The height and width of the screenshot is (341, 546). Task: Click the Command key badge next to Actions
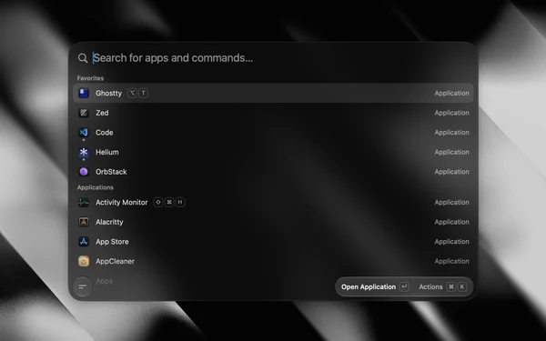pyautogui.click(x=451, y=286)
